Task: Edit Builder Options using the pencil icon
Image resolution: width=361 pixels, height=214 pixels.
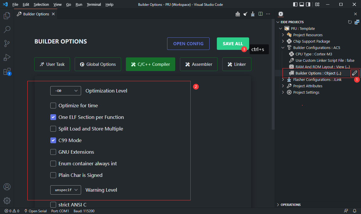Action: tap(355, 73)
